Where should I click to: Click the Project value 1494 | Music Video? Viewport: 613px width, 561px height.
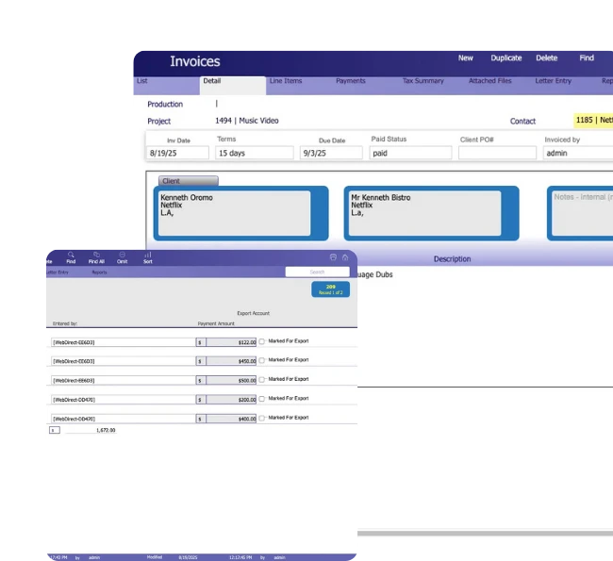pyautogui.click(x=247, y=121)
